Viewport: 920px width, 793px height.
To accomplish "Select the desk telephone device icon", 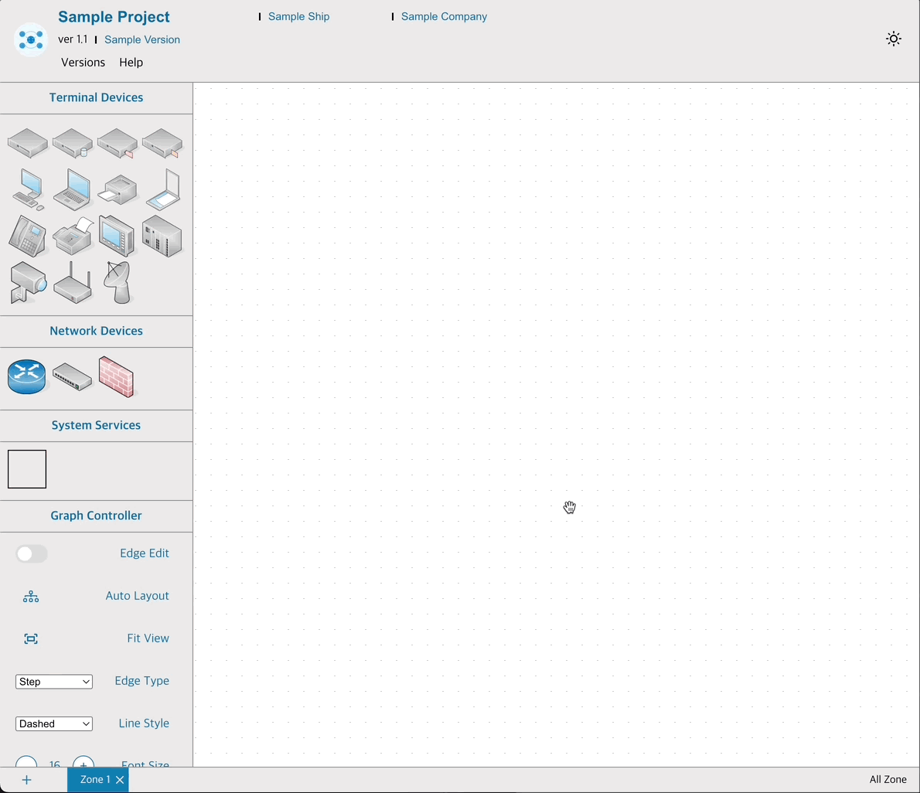I will (28, 236).
